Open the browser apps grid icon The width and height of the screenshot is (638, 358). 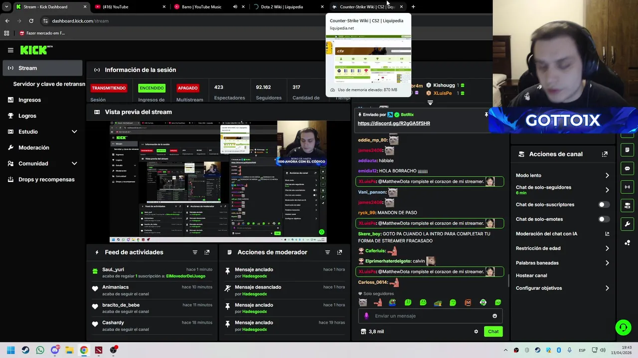[6, 33]
